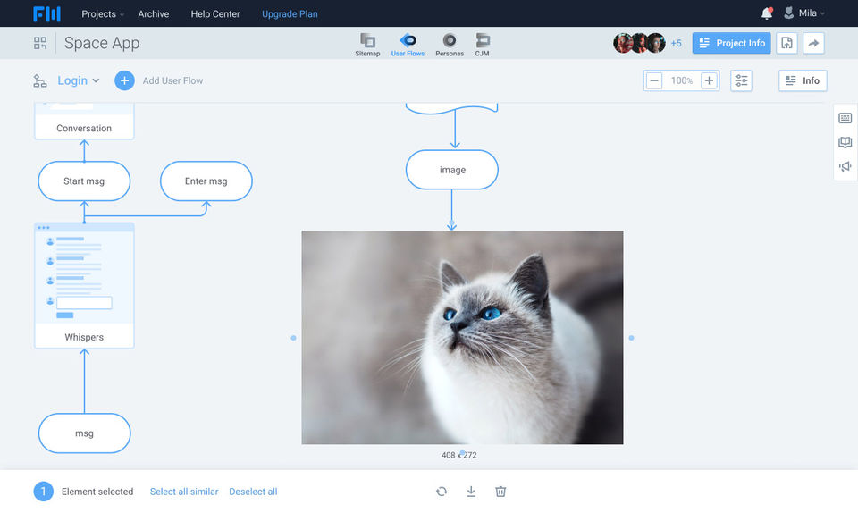
Task: Click the selected elements count badge
Action: click(x=43, y=492)
